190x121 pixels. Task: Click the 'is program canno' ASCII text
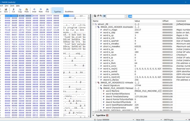point(74,28)
